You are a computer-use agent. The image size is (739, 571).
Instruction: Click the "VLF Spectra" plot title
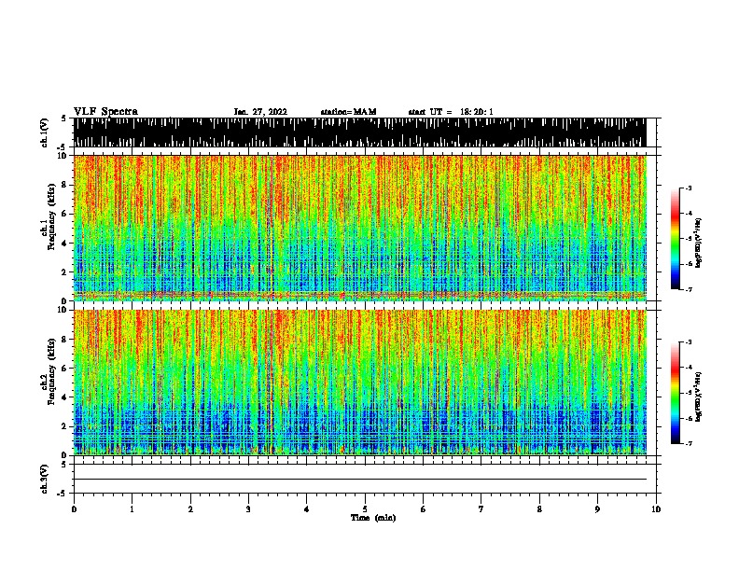[x=105, y=112]
